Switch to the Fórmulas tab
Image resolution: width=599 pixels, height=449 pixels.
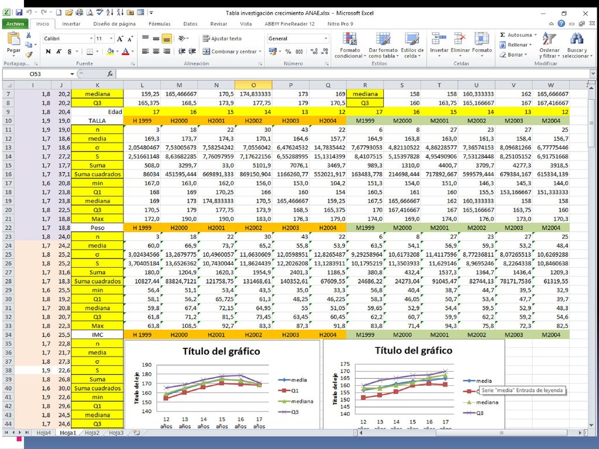tap(159, 23)
